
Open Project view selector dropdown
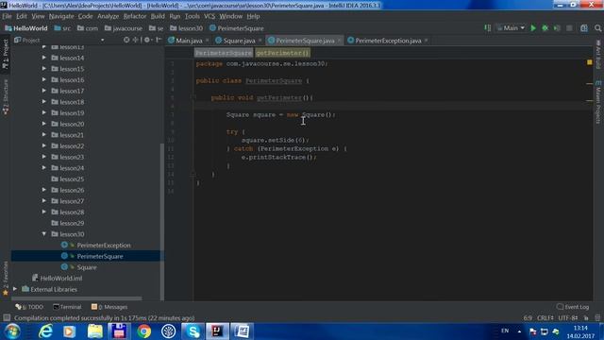tap(102, 40)
